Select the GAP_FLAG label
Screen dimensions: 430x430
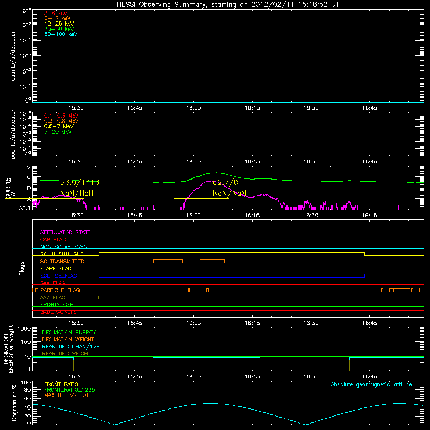(x=53, y=239)
